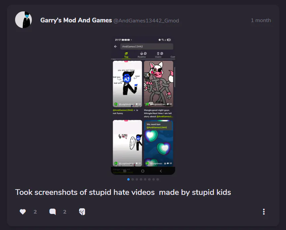Jump to the fourth carousel image dot
Image resolution: width=286 pixels, height=230 pixels.
click(x=141, y=180)
